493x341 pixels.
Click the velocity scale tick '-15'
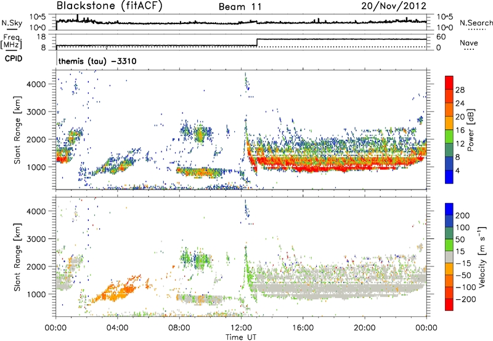[463, 263]
